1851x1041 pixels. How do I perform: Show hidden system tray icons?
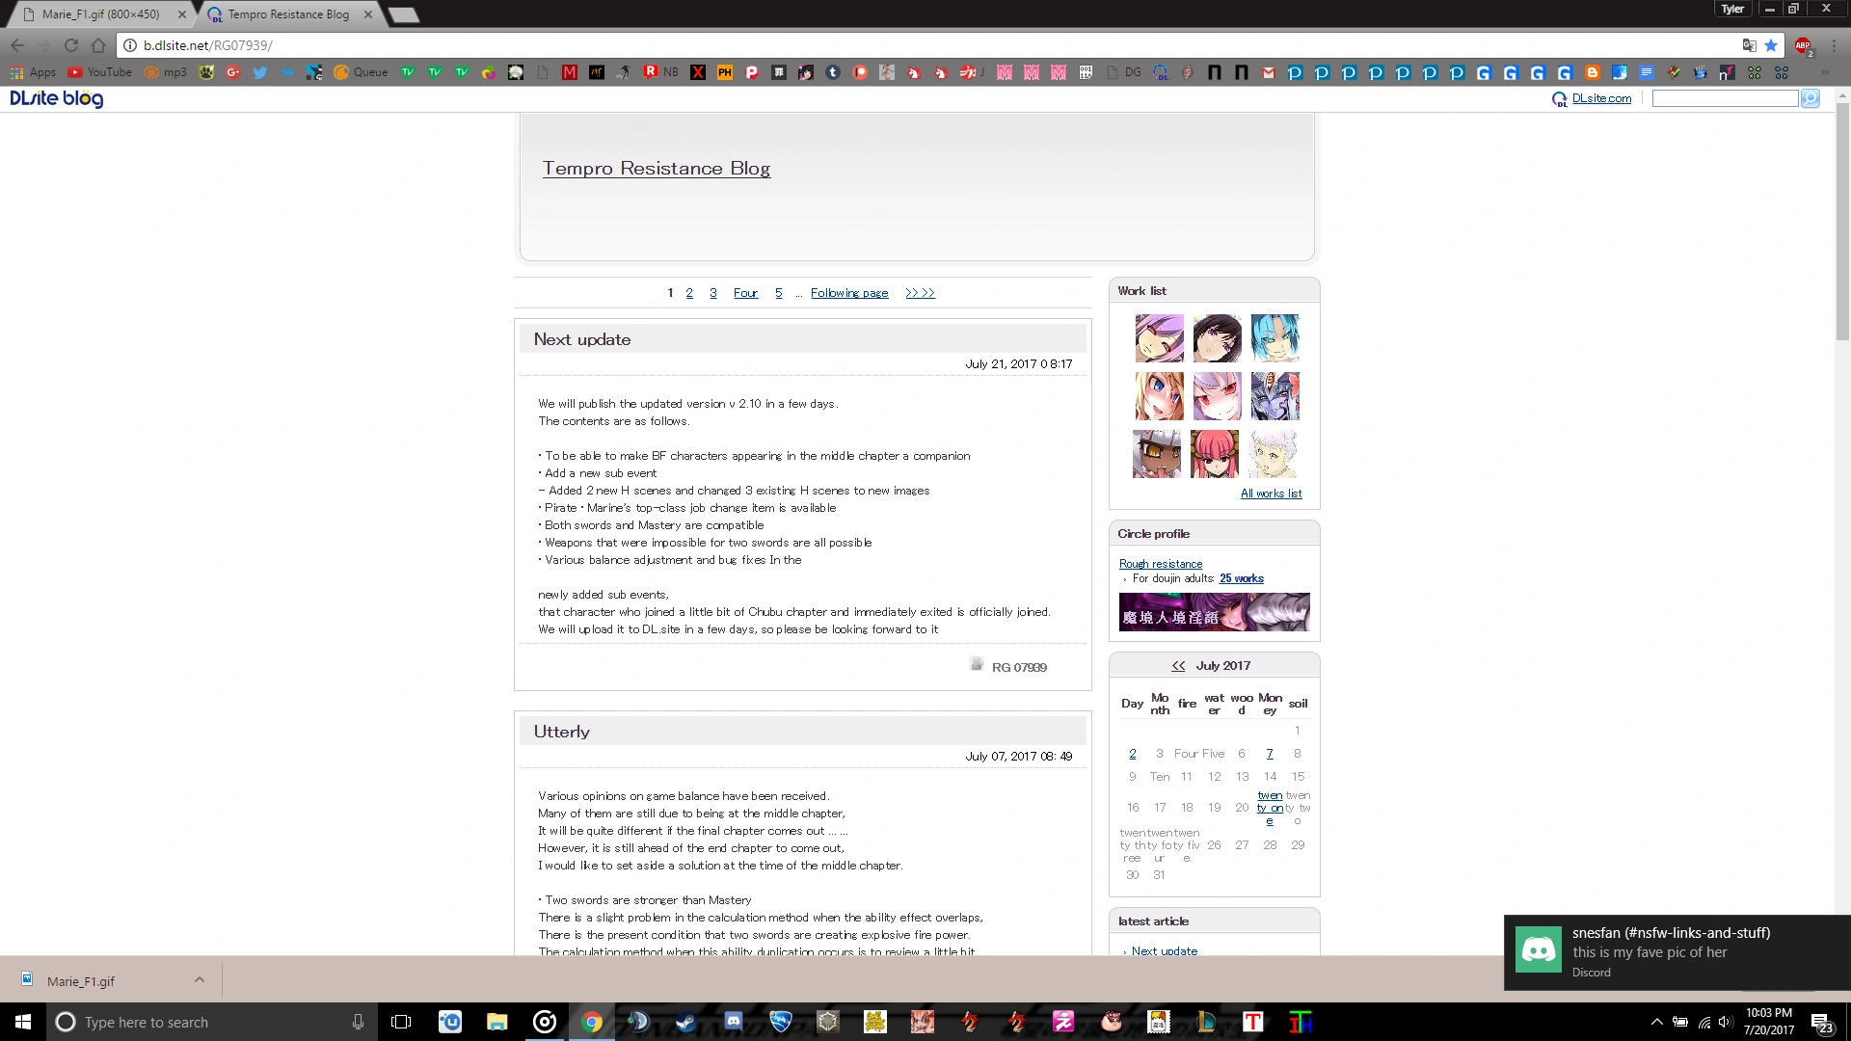pyautogui.click(x=1656, y=1022)
